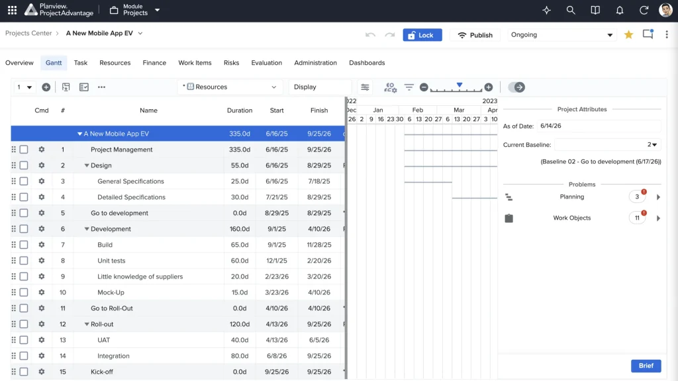The height and width of the screenshot is (381, 678).
Task: Mark the project as favorite with the star
Action: (x=629, y=34)
